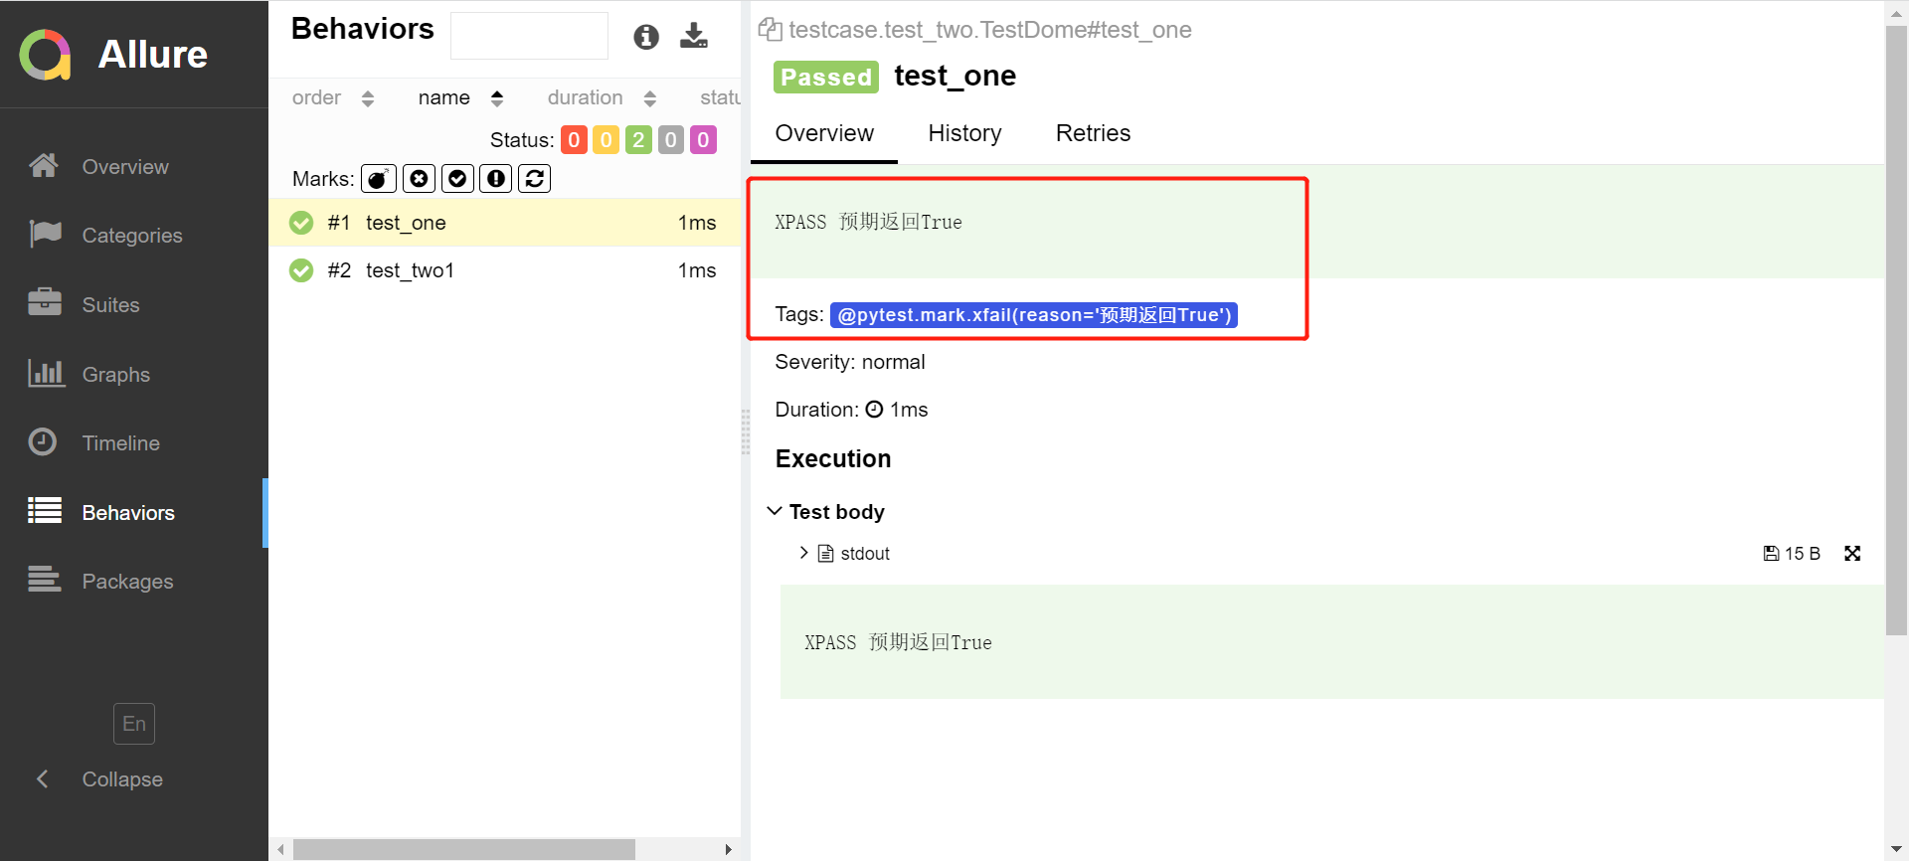The width and height of the screenshot is (1909, 861).
Task: Expand the stdout attachment
Action: point(803,553)
